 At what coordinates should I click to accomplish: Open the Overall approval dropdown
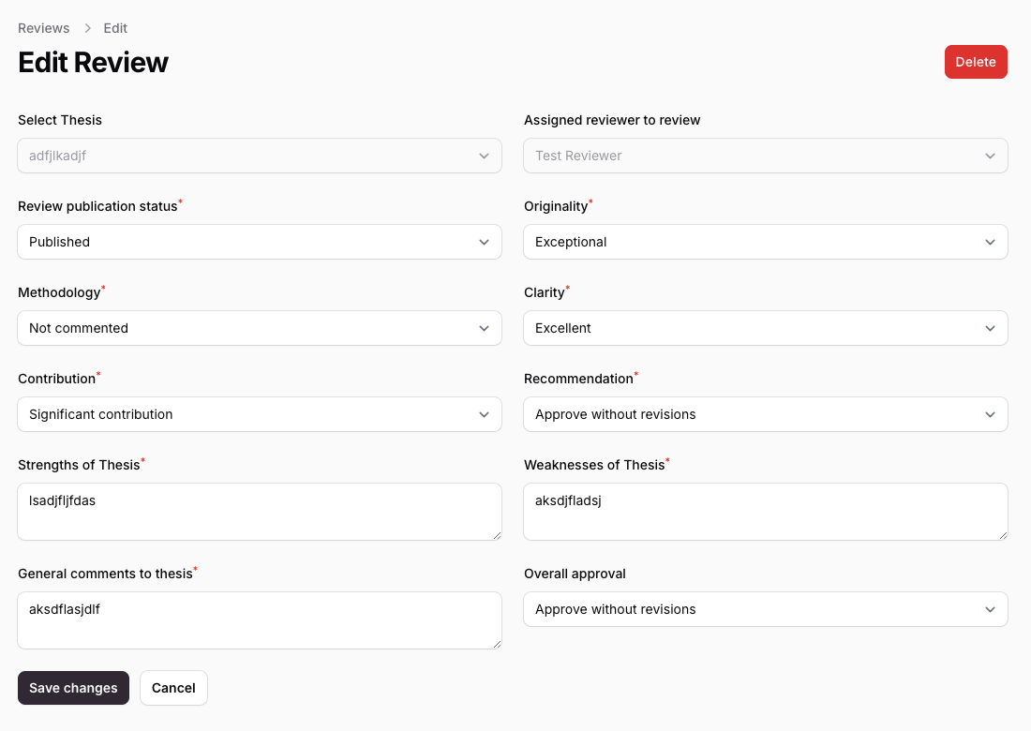tap(765, 609)
